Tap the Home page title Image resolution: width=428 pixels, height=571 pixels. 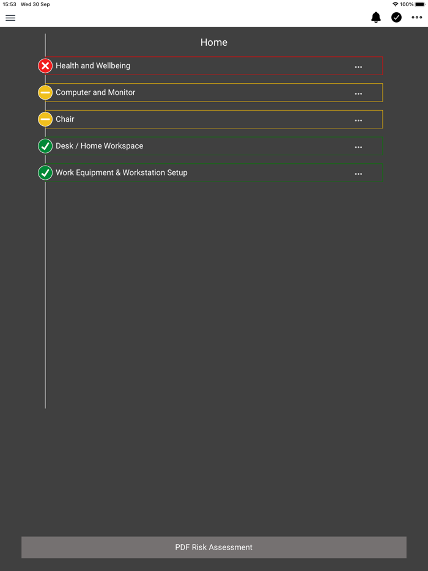[x=214, y=43]
